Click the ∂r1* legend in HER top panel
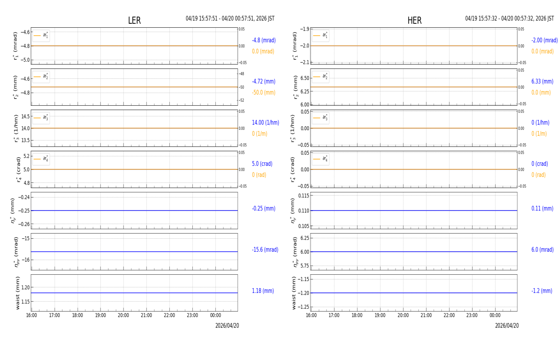The height and width of the screenshot is (342, 559). [x=321, y=36]
